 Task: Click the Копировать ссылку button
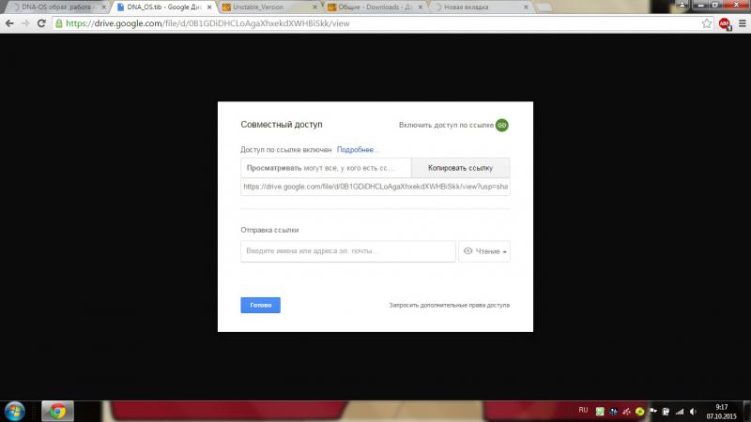460,168
